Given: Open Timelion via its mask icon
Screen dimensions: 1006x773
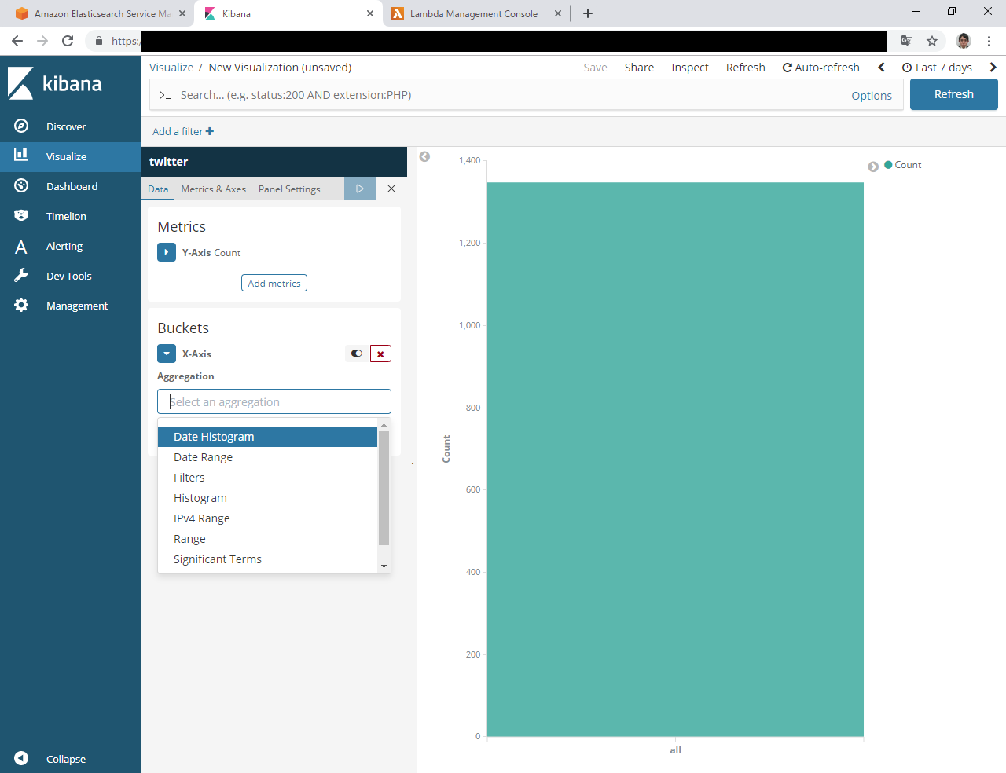Looking at the screenshot, I should tap(21, 216).
